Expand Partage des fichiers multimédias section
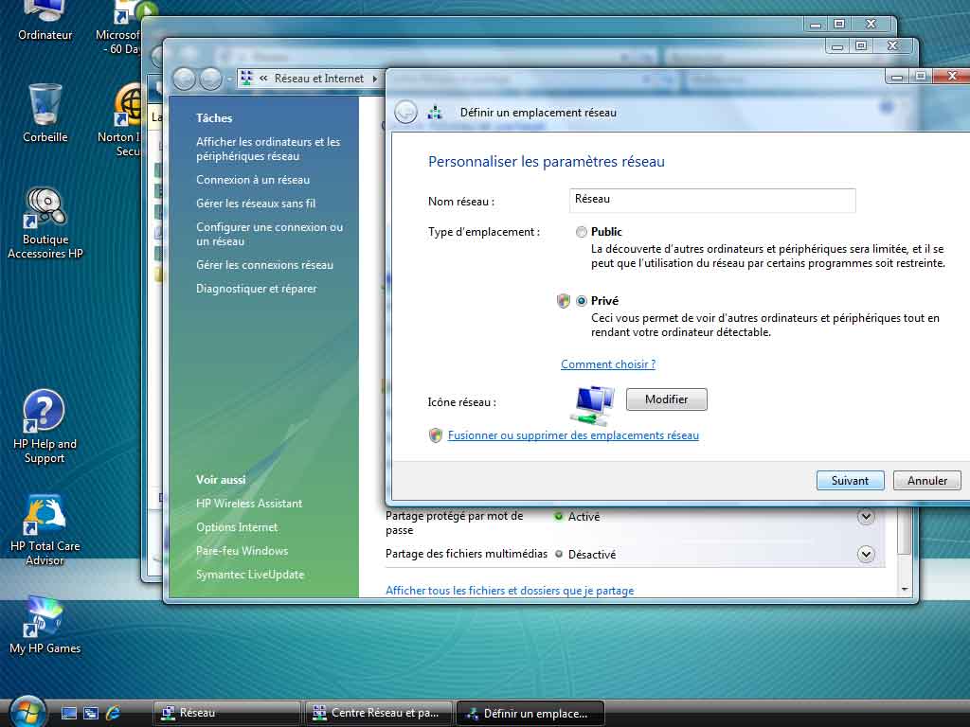Screen dimensions: 970x727 tap(865, 555)
